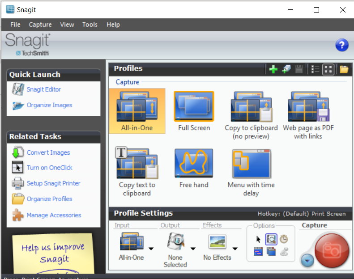The height and width of the screenshot is (279, 354).
Task: Enable the timed capture stopwatch option
Action: coord(284,239)
